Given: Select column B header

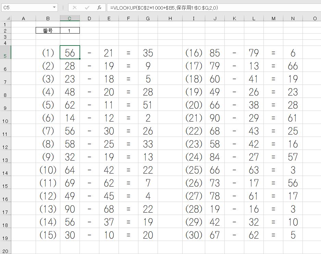Looking at the screenshot, I should click(48, 18).
